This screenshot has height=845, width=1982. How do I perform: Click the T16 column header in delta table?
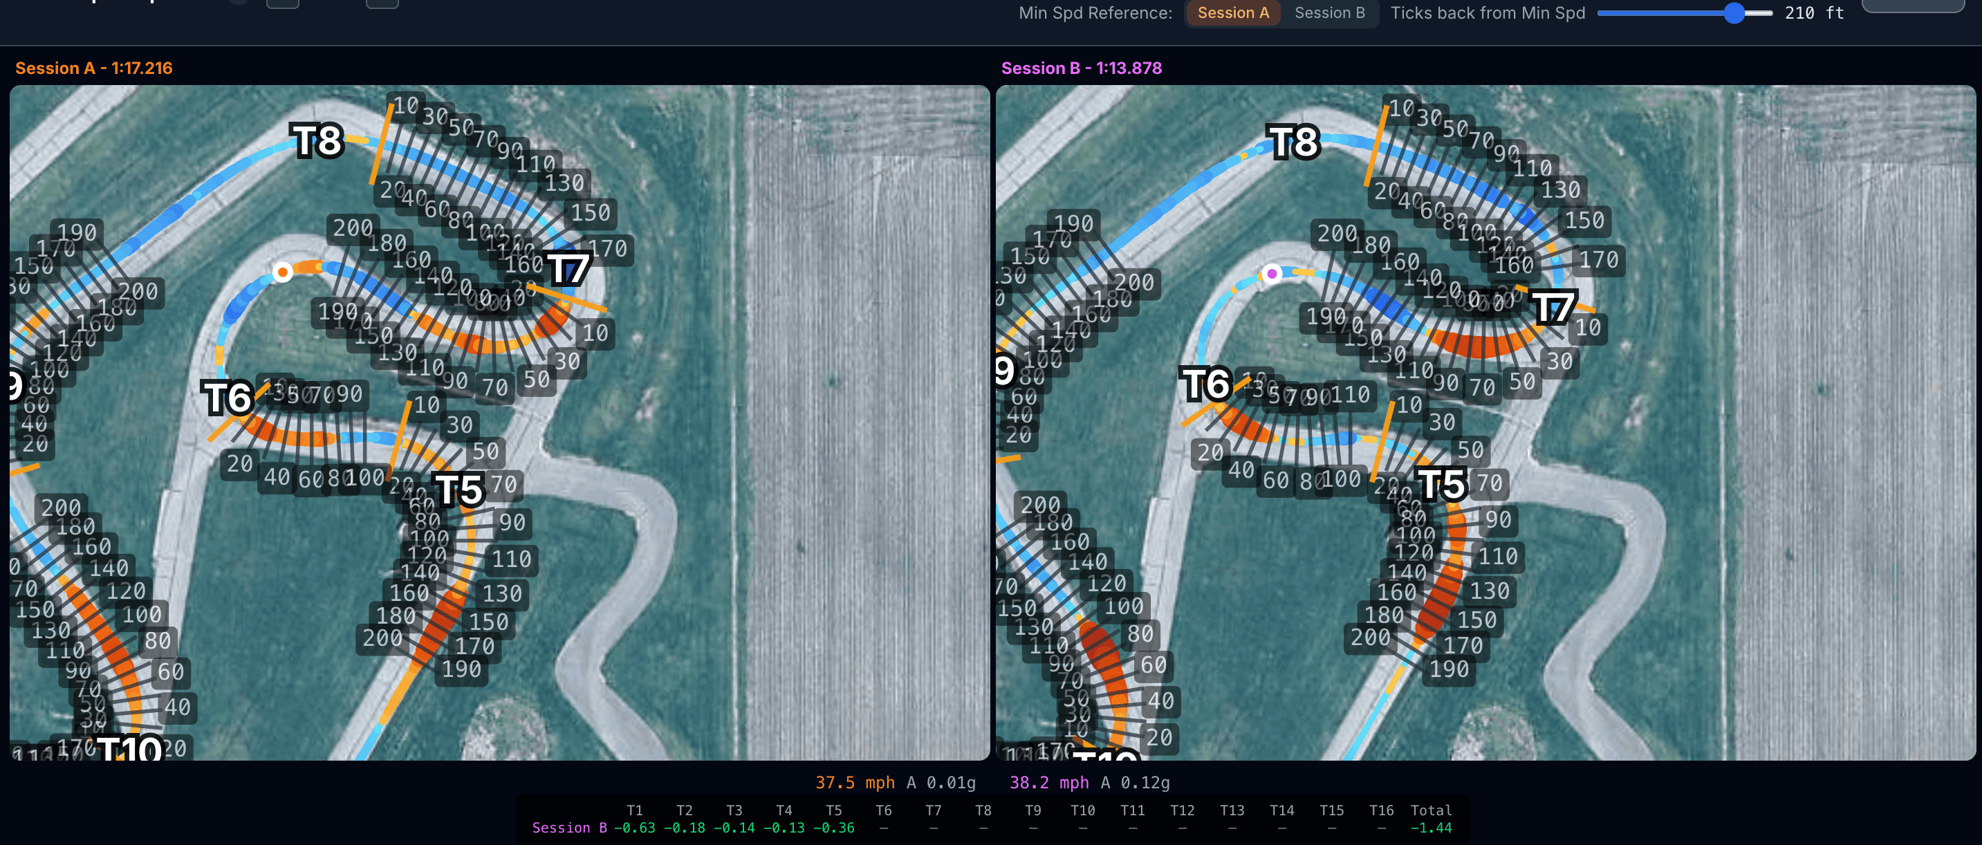[x=1381, y=810]
